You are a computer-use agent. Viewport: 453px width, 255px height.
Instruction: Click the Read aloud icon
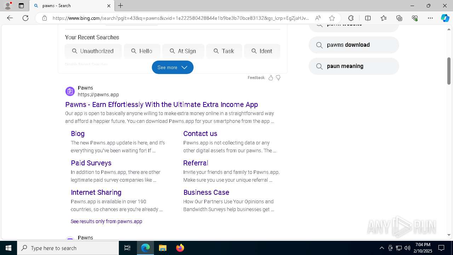[318, 18]
